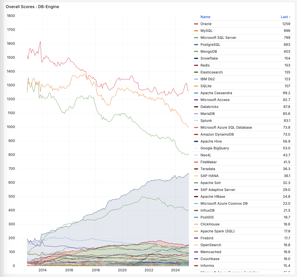Toggle the IBM Db2 series
Viewport: 297px width, 277px height.
tap(208, 79)
